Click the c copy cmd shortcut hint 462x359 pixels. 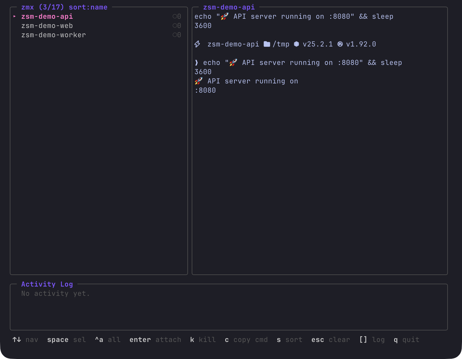click(x=246, y=340)
